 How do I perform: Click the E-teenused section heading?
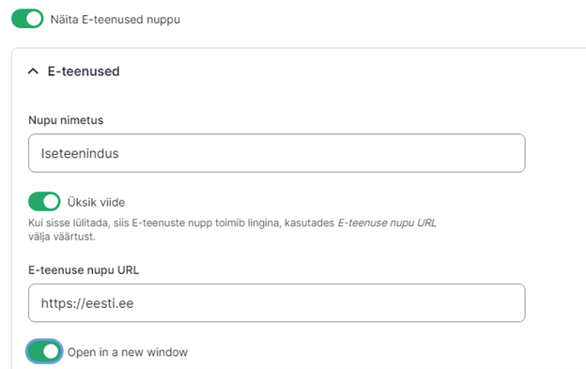point(84,71)
